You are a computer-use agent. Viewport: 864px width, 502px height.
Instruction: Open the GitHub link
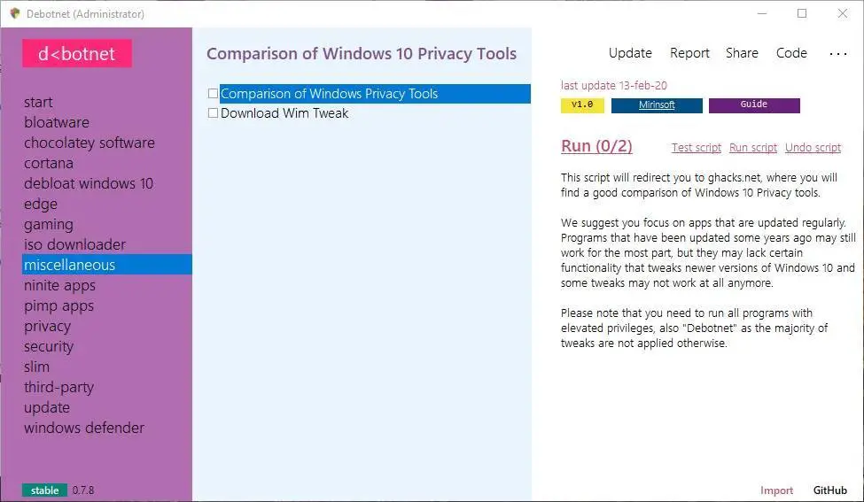tap(829, 490)
